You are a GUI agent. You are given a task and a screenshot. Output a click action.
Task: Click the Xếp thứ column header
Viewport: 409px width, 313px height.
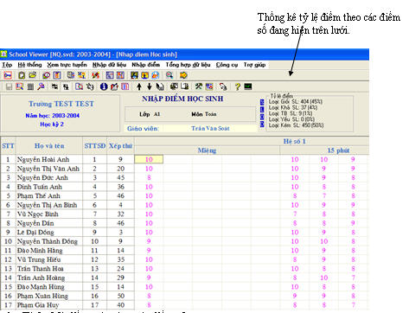point(120,146)
